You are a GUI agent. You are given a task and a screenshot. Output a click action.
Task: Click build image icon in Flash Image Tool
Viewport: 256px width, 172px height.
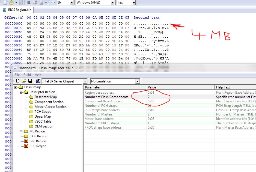[x=38, y=81]
